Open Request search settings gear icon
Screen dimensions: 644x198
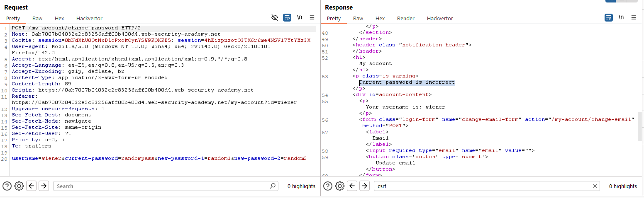pos(19,186)
